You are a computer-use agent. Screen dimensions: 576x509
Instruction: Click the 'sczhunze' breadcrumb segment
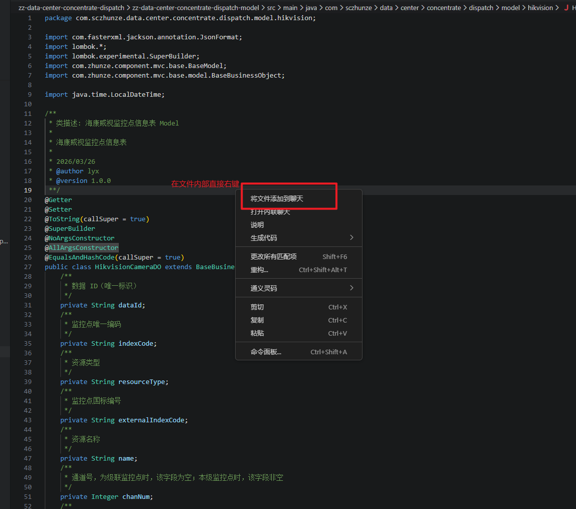pyautogui.click(x=358, y=8)
